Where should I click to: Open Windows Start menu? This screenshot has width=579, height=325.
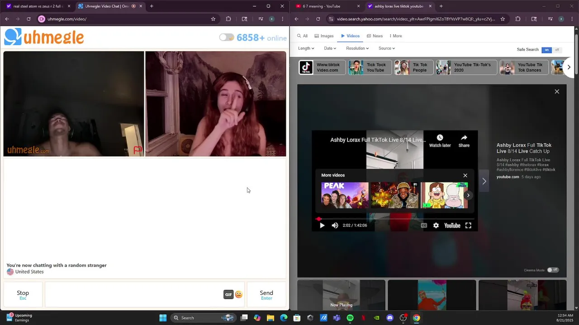tap(163, 318)
